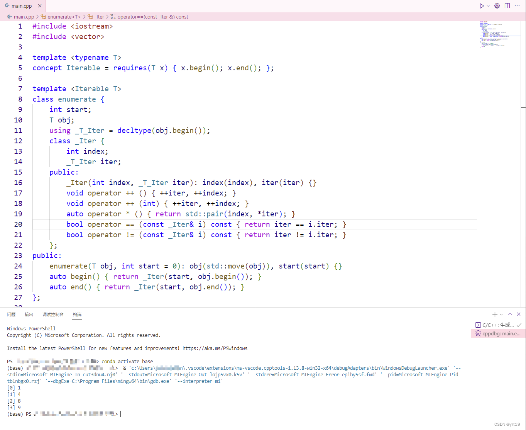Click '#include <iostream>' on line 1

point(73,26)
